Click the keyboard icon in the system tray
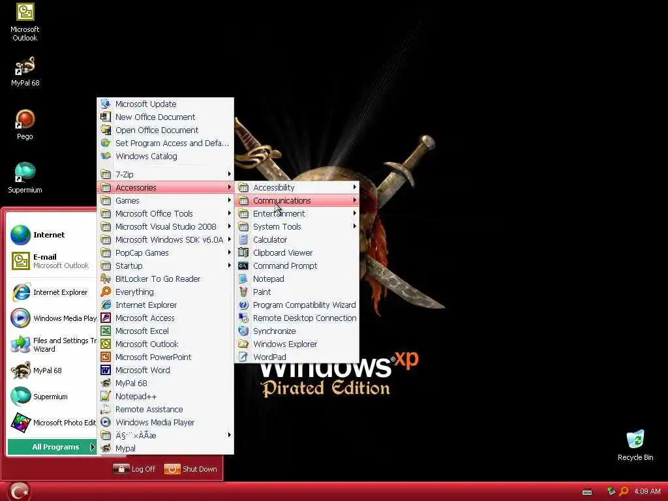668x501 pixels. coord(587,492)
